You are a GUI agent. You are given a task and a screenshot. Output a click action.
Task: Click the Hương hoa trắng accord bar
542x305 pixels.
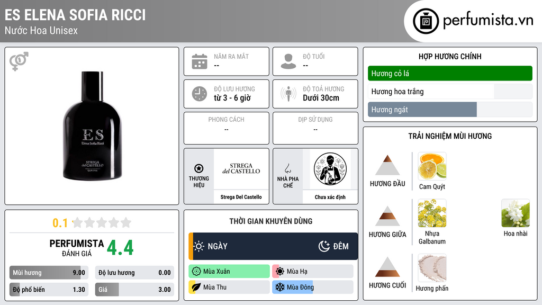point(450,92)
